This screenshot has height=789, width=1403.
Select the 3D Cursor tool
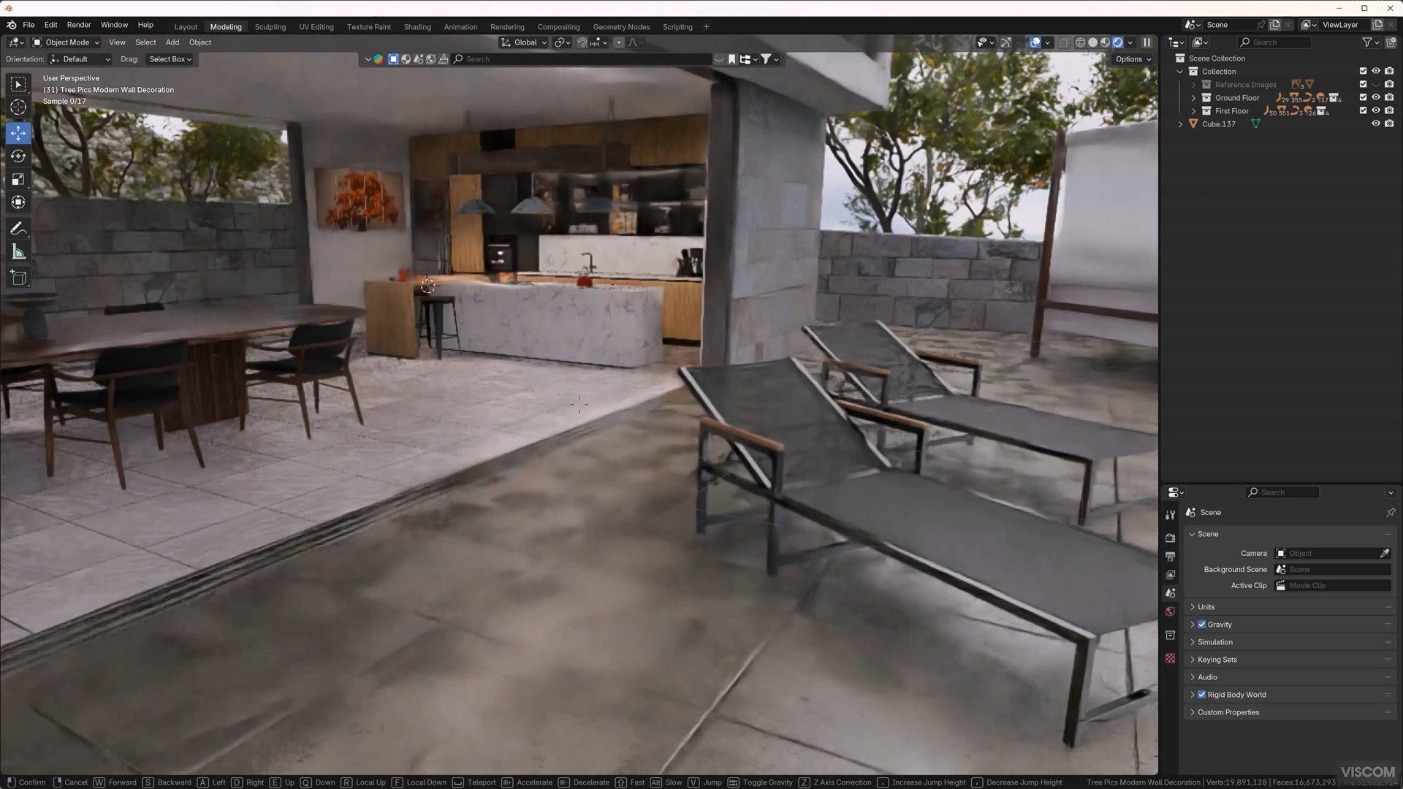coord(18,107)
